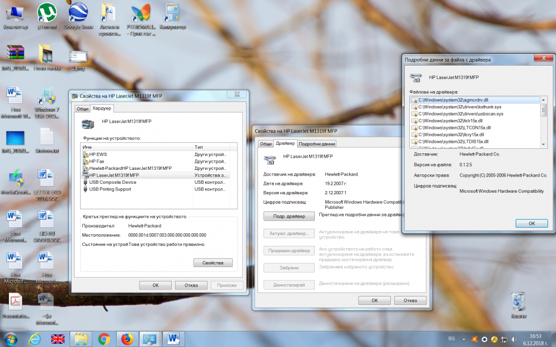Show hidden tray icons arrow
Image resolution: width=556 pixels, height=347 pixels.
click(x=464, y=339)
